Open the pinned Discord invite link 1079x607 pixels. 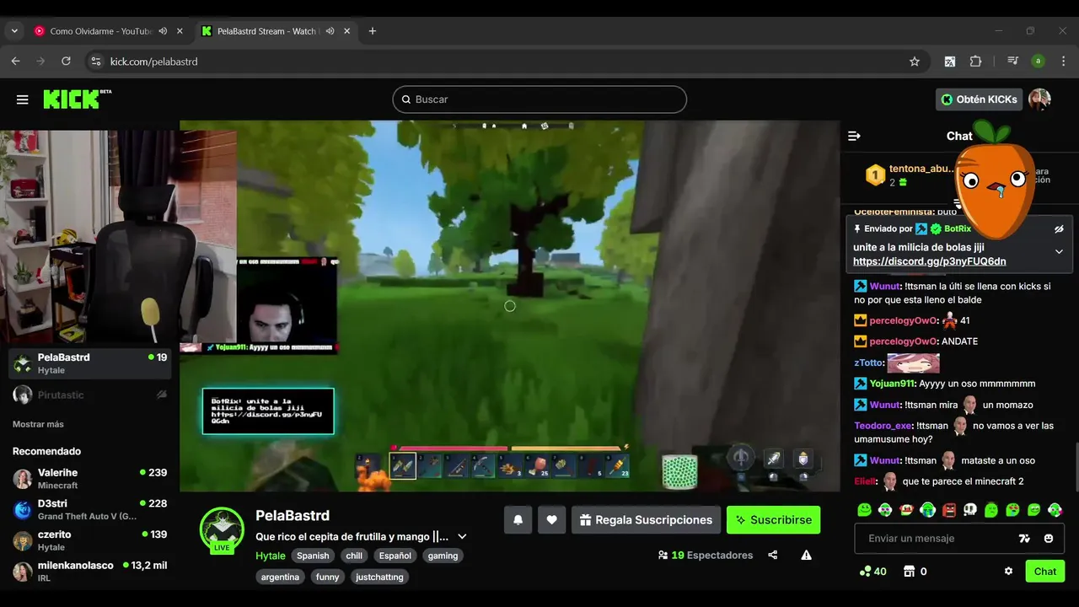pos(929,261)
